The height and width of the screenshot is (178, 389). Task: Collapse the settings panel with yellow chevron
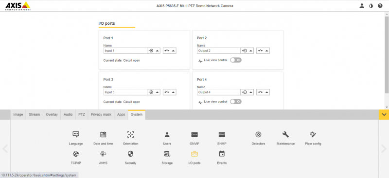[x=384, y=114]
